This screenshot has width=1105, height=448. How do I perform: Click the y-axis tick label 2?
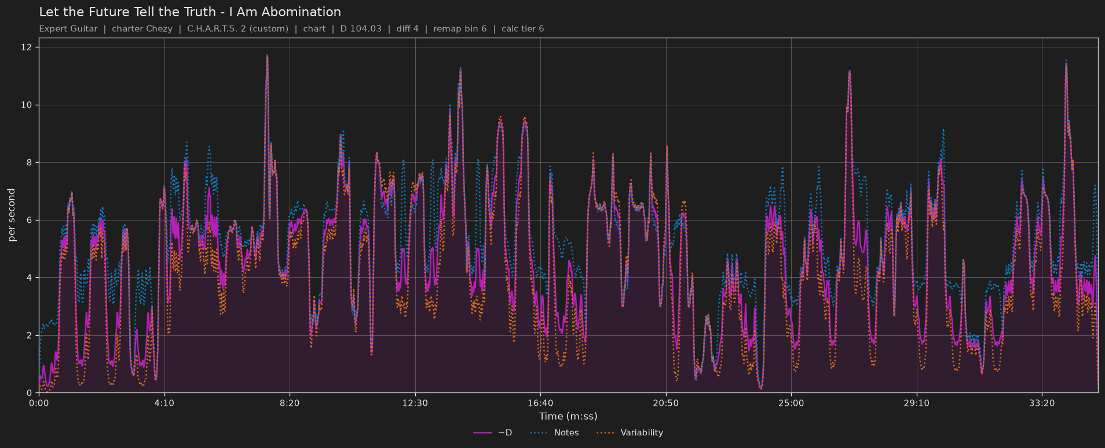pyautogui.click(x=29, y=335)
